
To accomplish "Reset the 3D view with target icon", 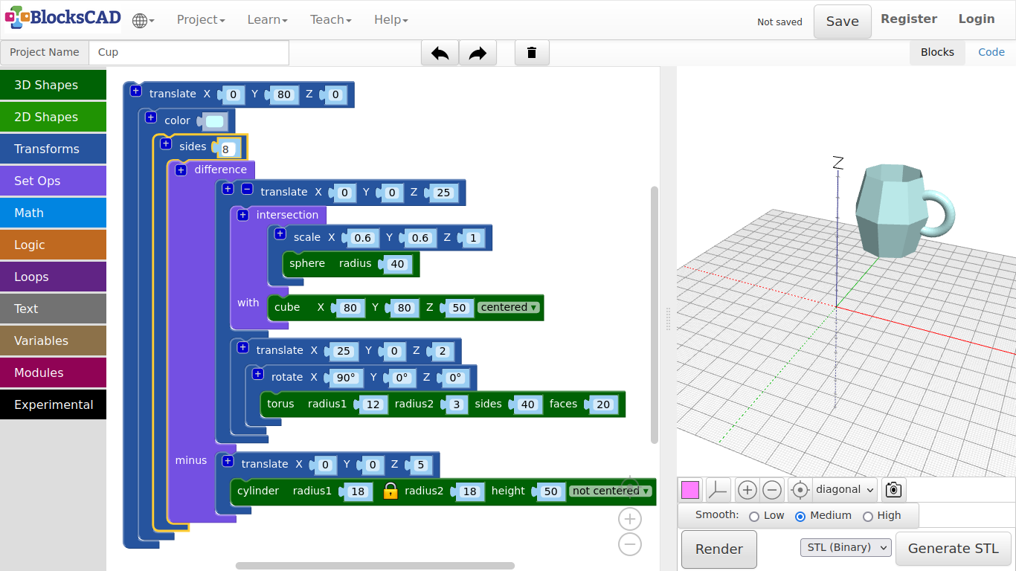I will tap(800, 490).
